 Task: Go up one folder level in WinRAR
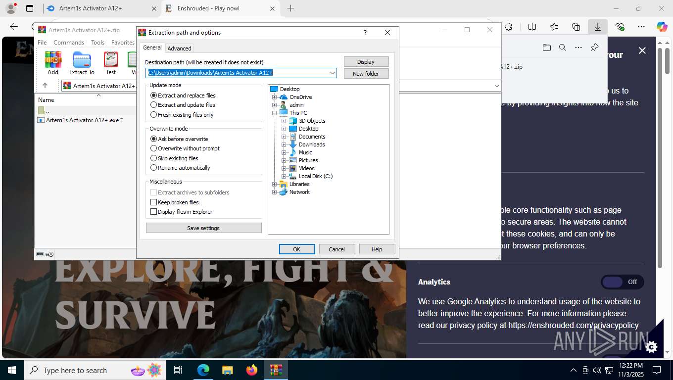point(45,86)
